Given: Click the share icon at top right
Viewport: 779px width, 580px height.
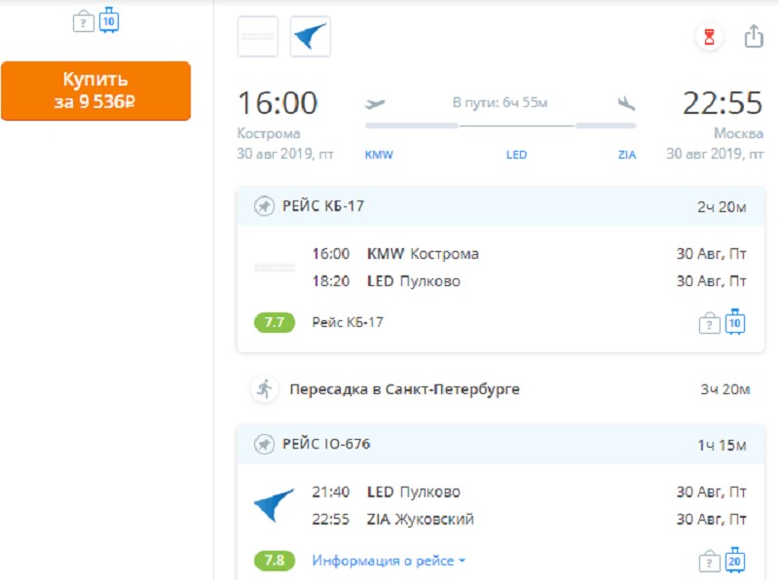Looking at the screenshot, I should coord(754,37).
